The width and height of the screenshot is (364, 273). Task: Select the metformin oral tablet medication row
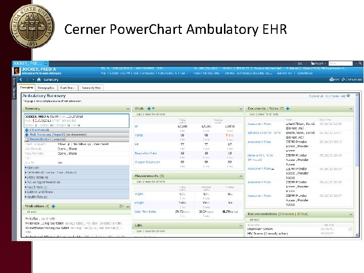coord(77,230)
